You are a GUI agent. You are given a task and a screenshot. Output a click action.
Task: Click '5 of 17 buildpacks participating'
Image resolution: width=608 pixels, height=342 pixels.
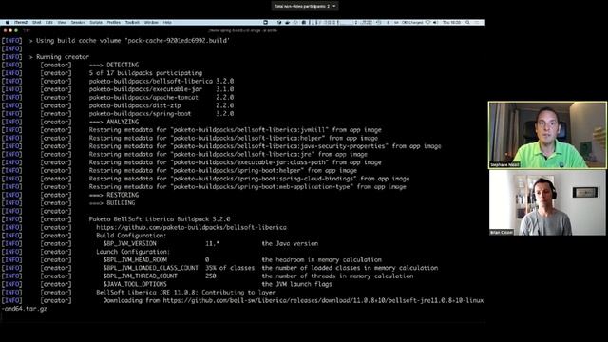pyautogui.click(x=145, y=73)
